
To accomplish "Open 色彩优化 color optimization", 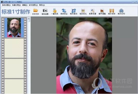I will pyautogui.click(x=83, y=12).
